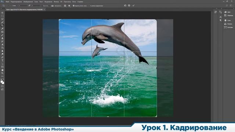Image resolution: width=235 pixels, height=132 pixels.
Task: Swap crop width and height
Action: (29, 6)
